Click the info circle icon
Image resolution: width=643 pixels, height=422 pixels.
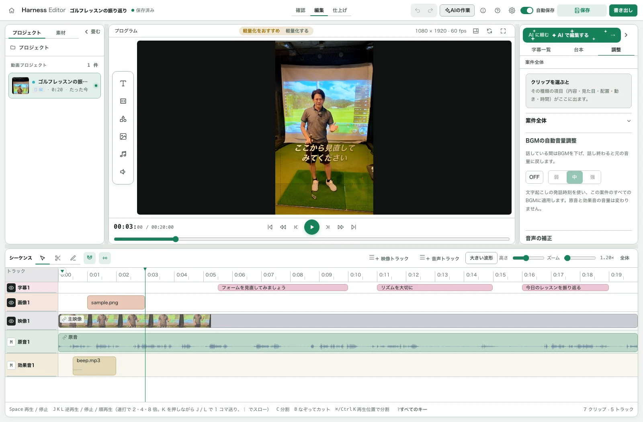tap(483, 10)
